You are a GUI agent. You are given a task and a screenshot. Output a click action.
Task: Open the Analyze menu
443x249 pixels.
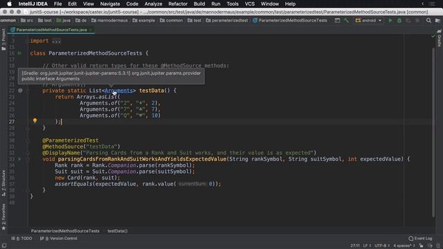[153, 3]
